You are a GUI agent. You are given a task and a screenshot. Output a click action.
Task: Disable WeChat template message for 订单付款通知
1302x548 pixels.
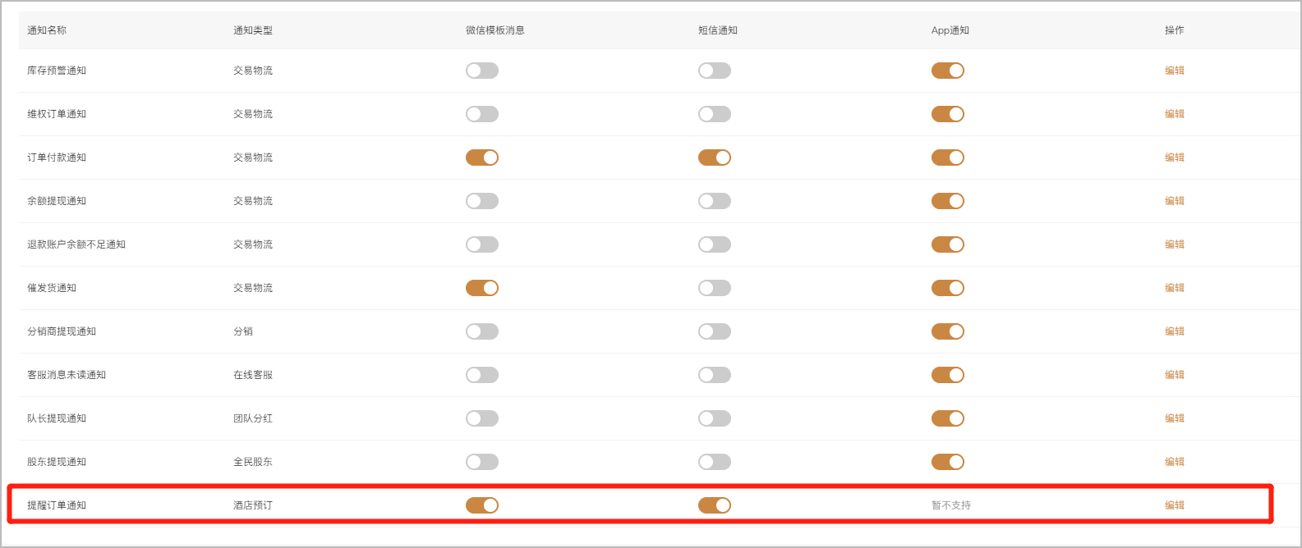(482, 158)
